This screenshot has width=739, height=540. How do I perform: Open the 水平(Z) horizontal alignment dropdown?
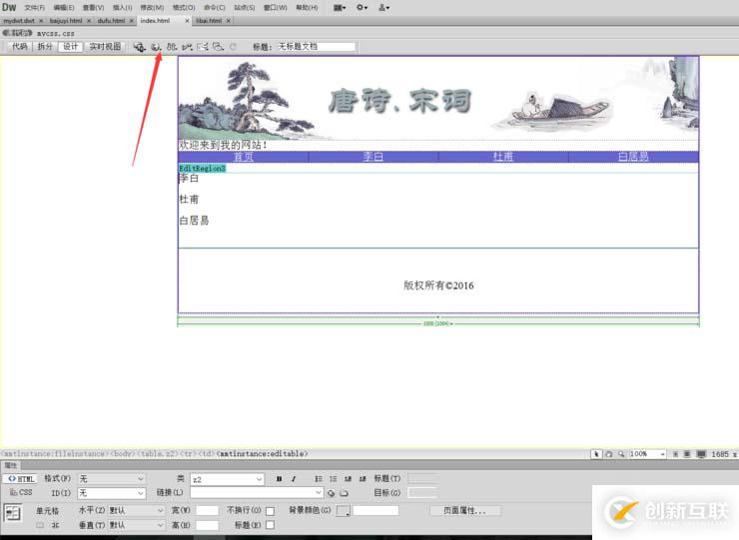(136, 511)
